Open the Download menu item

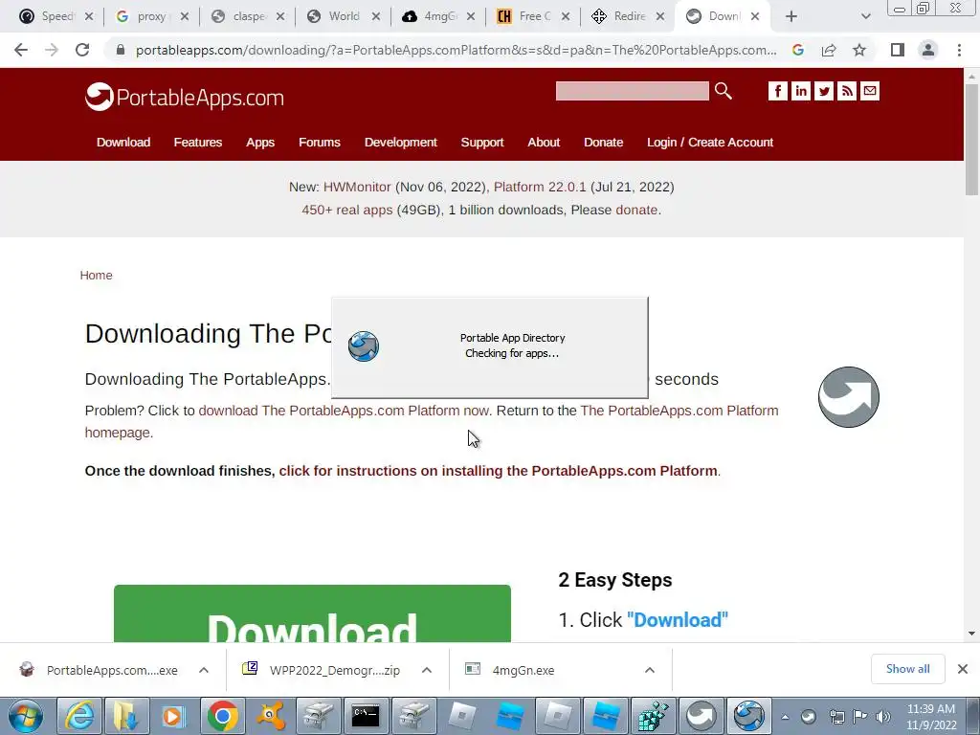coord(123,143)
